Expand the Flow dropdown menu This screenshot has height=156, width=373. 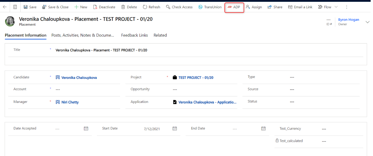(x=336, y=7)
